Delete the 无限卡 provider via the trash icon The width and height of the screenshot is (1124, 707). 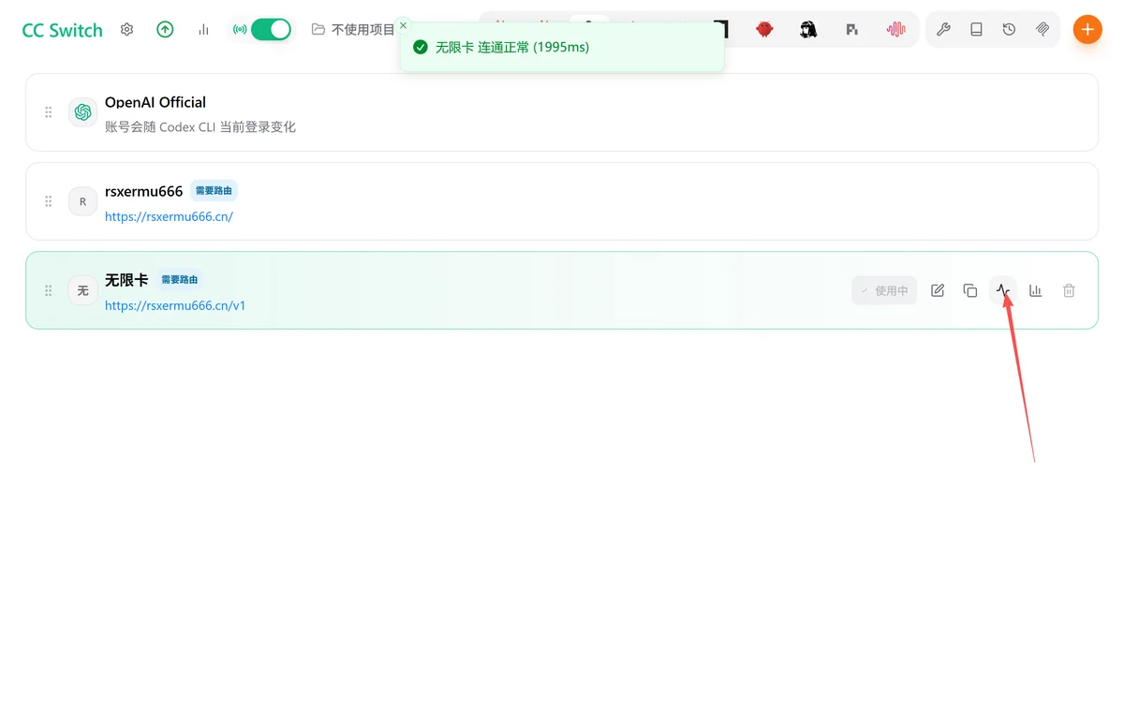point(1069,290)
